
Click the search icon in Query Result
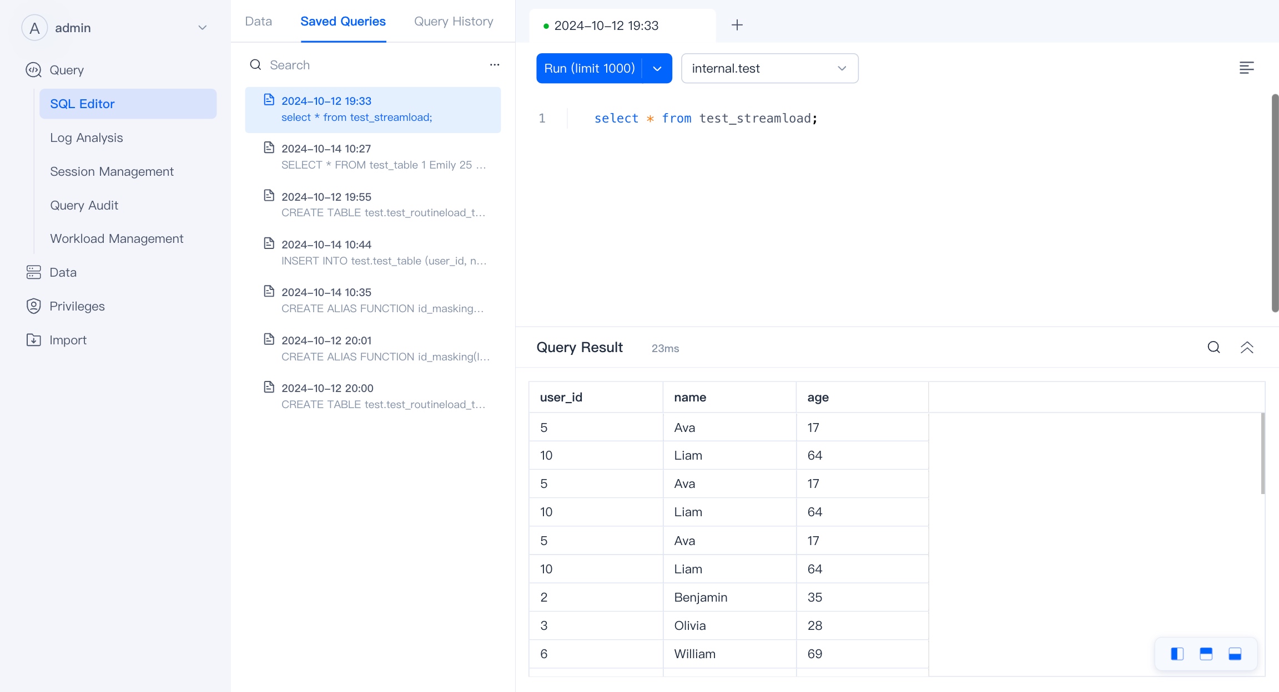click(x=1213, y=348)
